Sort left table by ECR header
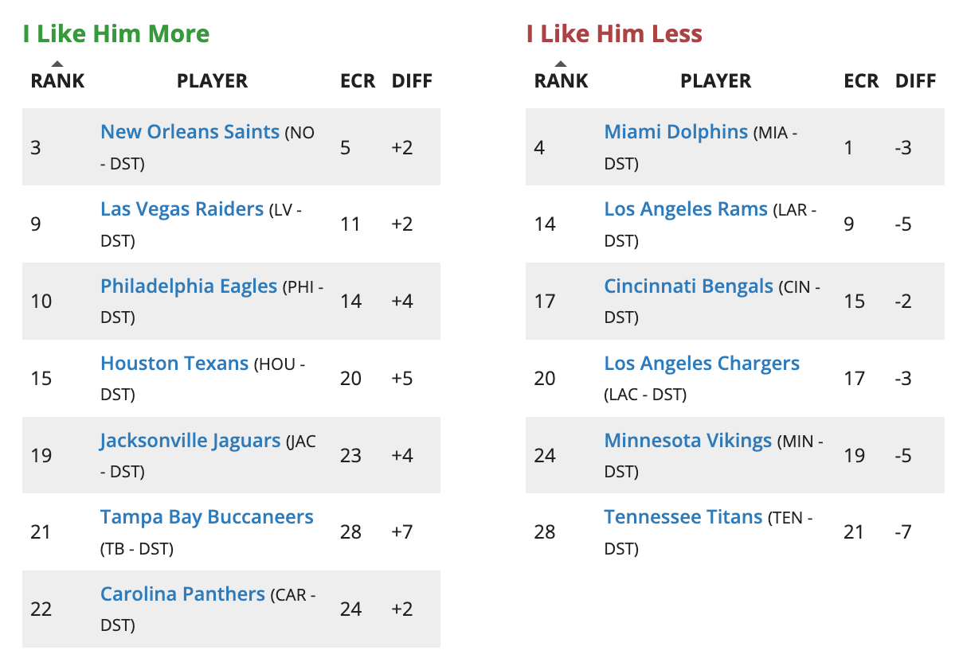 358,81
